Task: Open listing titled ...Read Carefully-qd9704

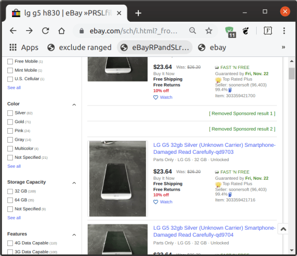Action: [x=214, y=231]
